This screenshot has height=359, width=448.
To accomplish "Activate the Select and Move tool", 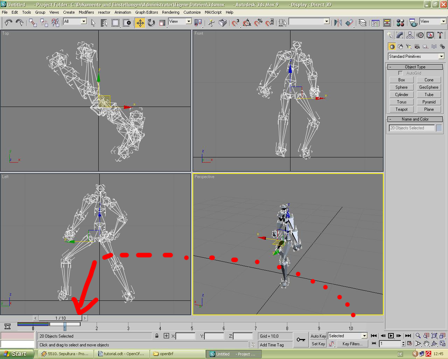I will [x=140, y=23].
